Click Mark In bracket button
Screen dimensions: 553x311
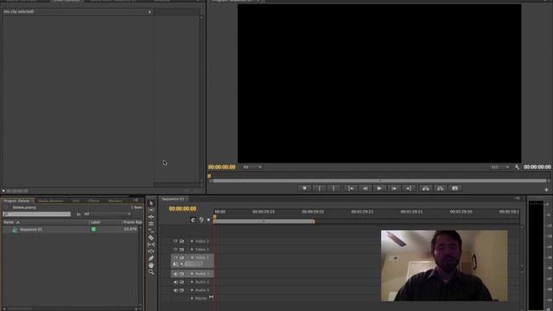click(319, 188)
